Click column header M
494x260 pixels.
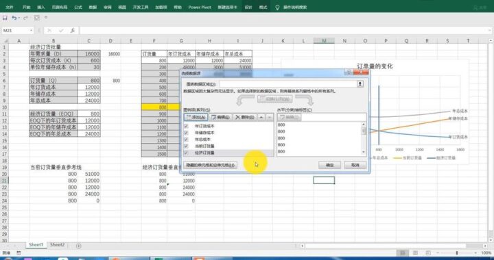tap(324, 41)
